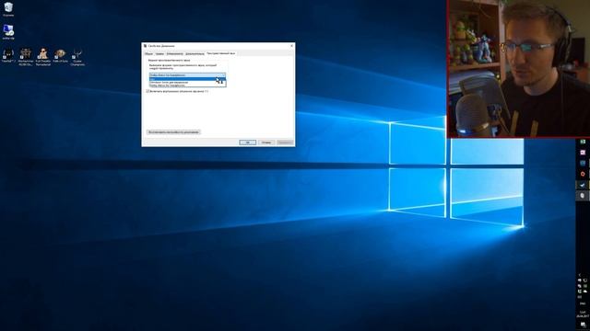590x331 pixels.
Task: Launch Titanfall 2 desktop shortcut
Action: point(8,55)
